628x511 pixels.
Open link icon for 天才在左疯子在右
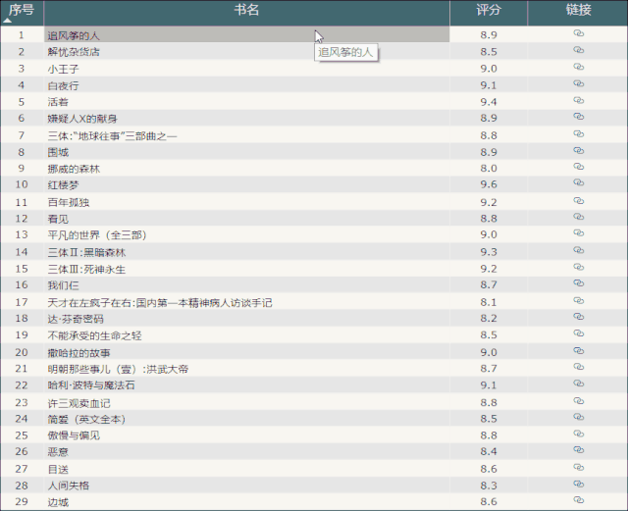click(578, 300)
